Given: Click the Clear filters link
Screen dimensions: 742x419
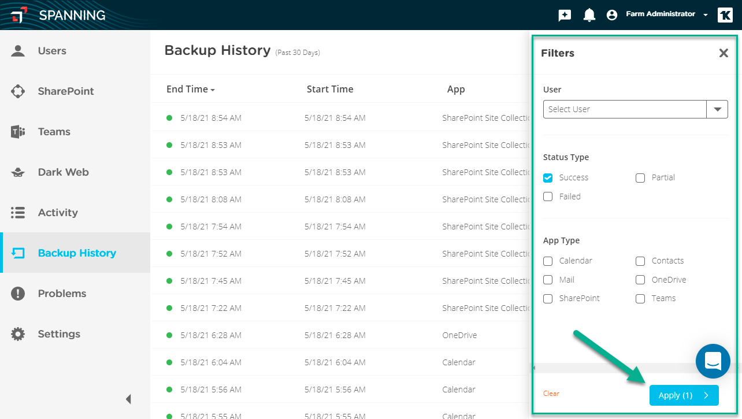Looking at the screenshot, I should tap(551, 394).
